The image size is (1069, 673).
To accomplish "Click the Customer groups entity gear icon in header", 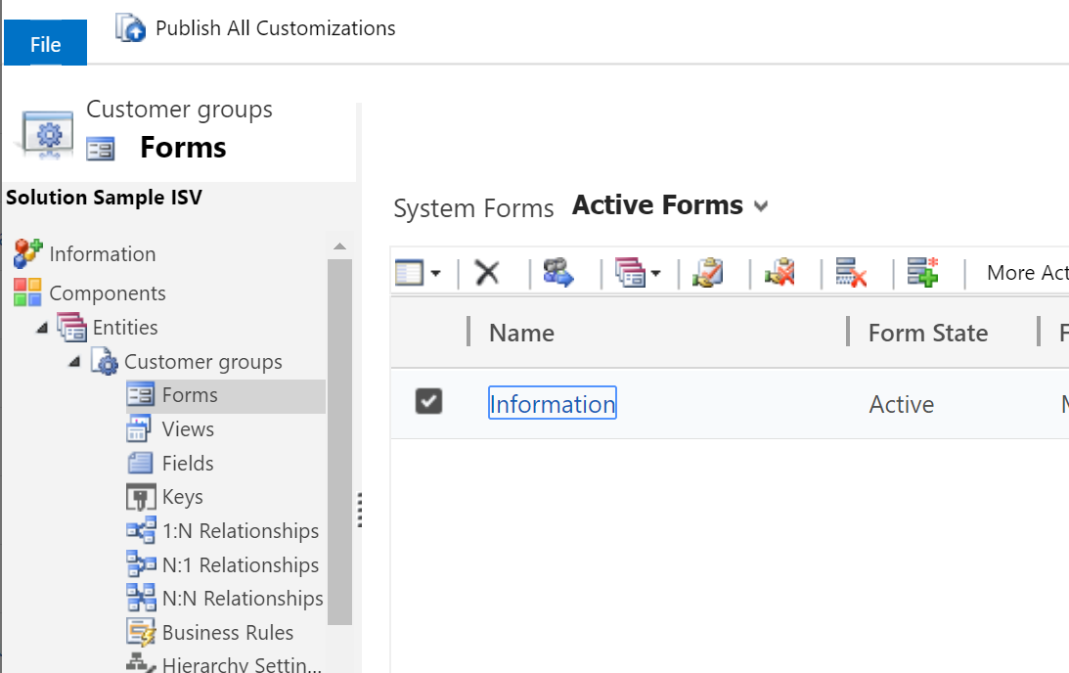I will coord(48,134).
